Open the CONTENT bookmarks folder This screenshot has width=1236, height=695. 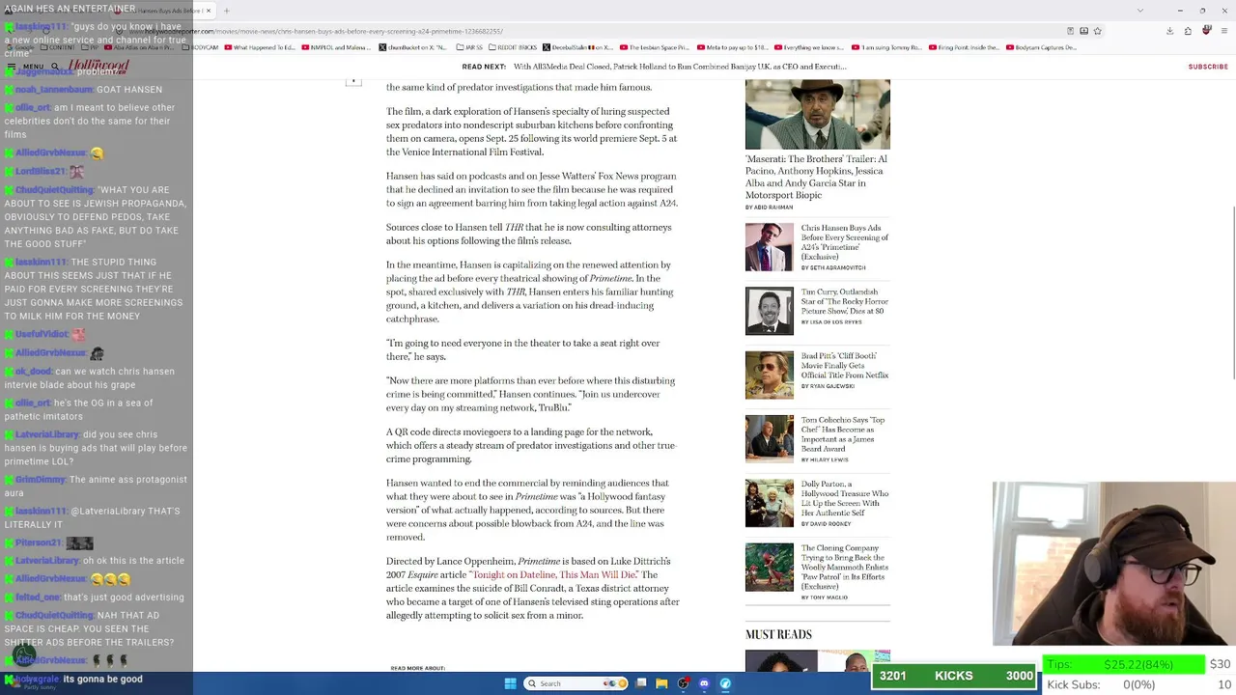[x=60, y=47]
